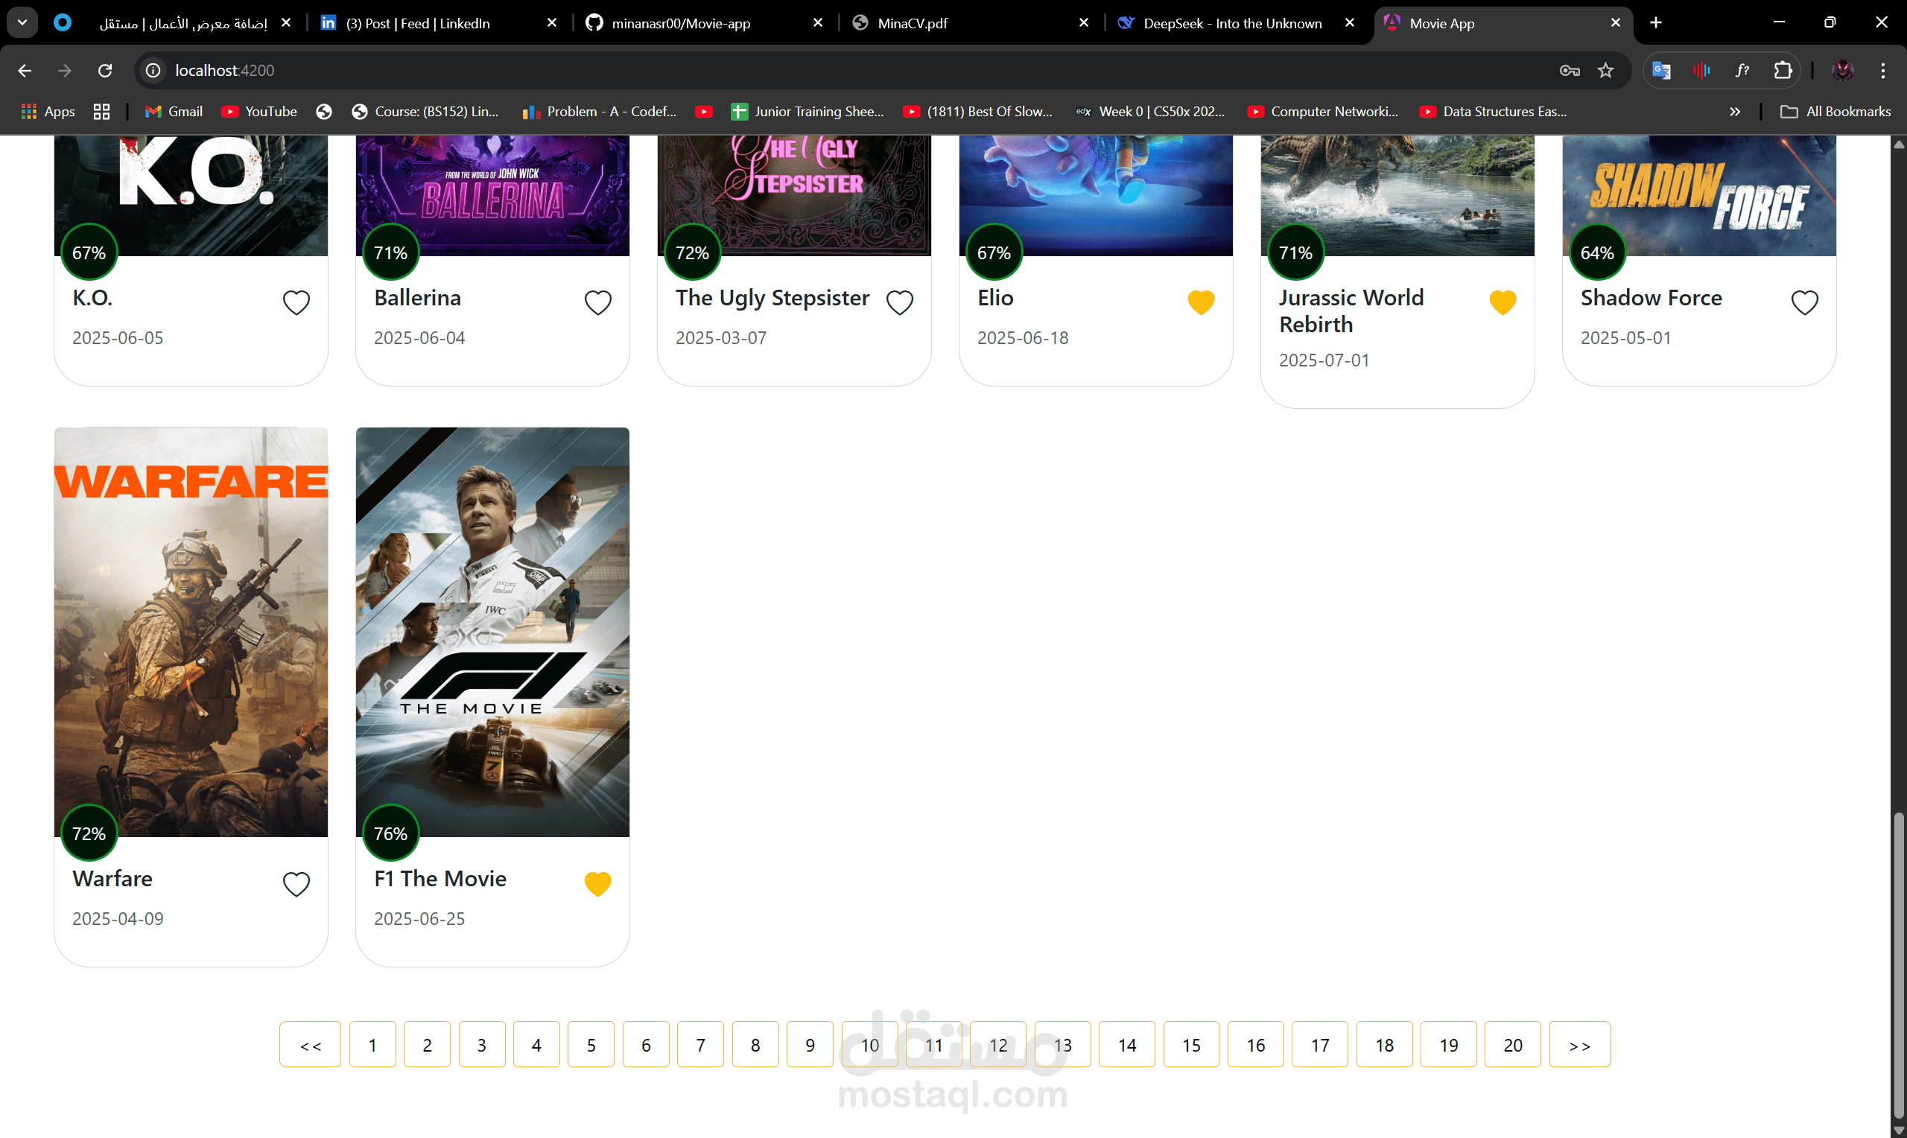
Task: Navigate to page 17
Action: [x=1320, y=1043]
